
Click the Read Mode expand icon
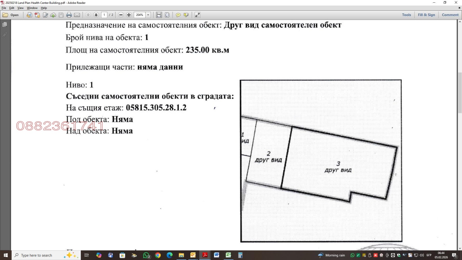198,15
